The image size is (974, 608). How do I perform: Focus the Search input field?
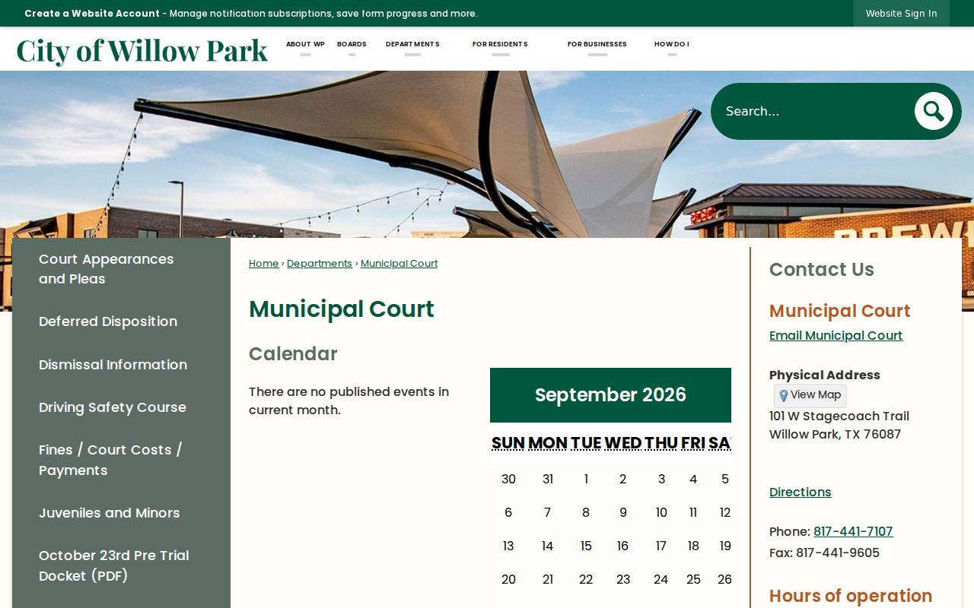814,112
